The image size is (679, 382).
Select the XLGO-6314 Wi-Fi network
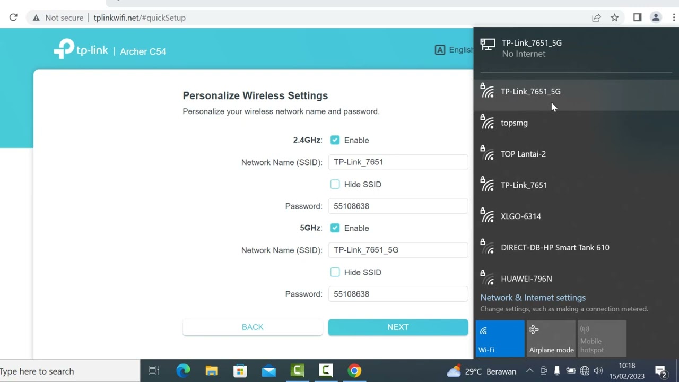pos(576,216)
